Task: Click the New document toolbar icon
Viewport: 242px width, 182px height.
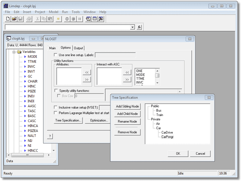Action: click(x=8, y=19)
